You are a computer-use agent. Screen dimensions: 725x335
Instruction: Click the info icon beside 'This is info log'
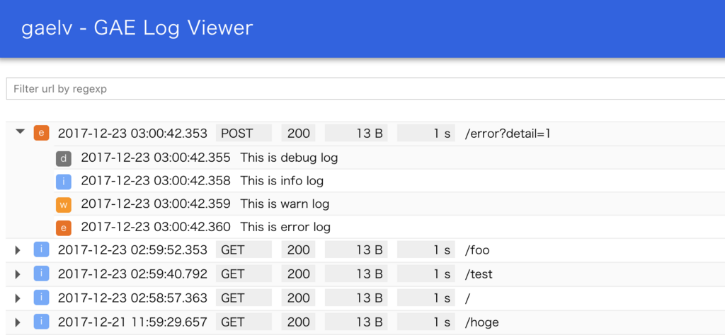point(64,182)
